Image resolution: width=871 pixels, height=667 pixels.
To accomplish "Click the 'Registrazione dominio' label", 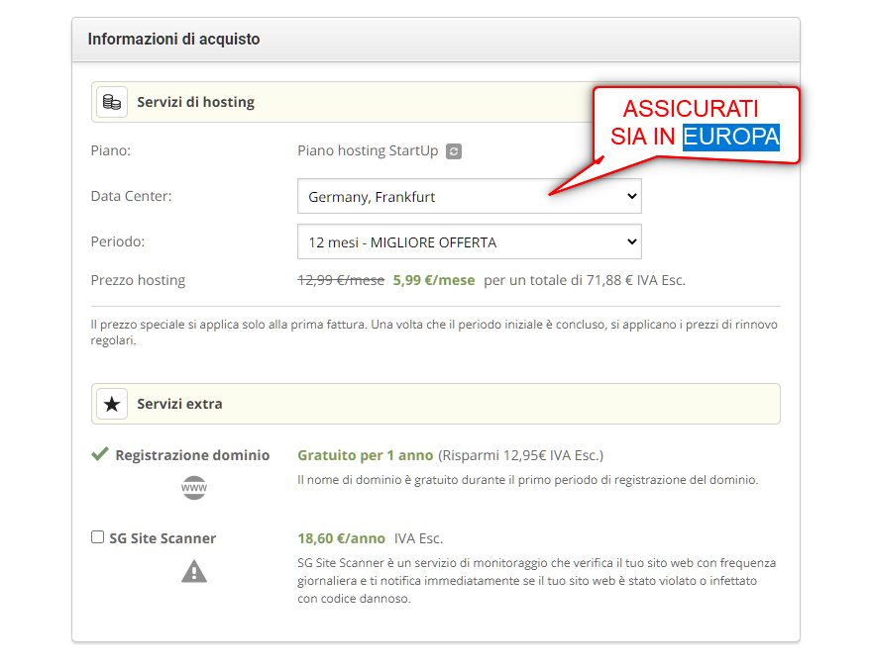I will [x=192, y=455].
